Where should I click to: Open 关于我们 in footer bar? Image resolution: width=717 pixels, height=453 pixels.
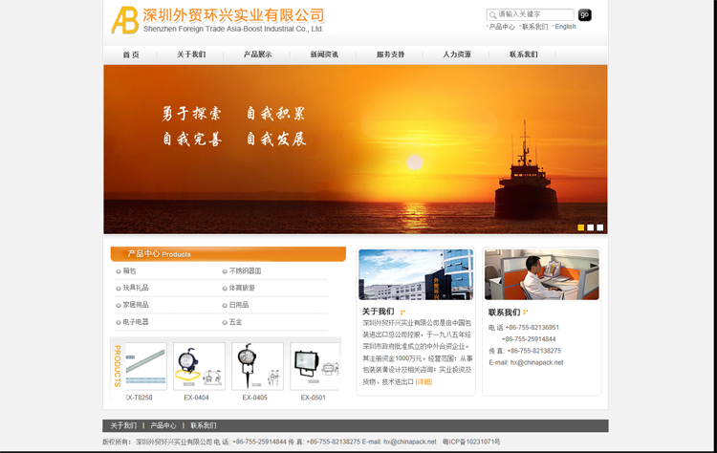pos(123,425)
